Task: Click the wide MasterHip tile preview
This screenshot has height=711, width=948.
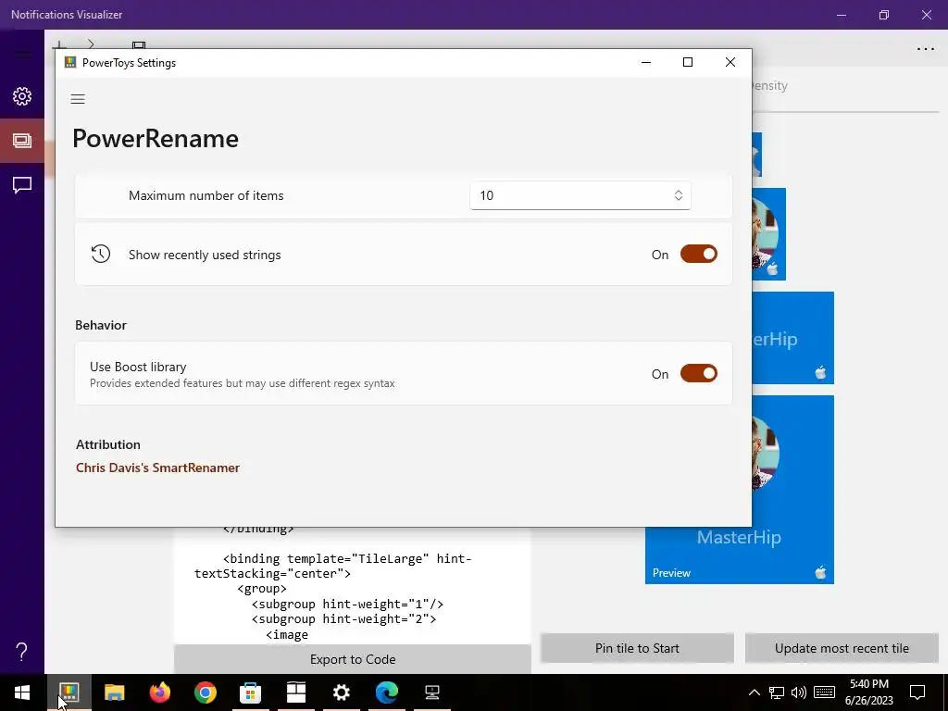Action: (792, 338)
